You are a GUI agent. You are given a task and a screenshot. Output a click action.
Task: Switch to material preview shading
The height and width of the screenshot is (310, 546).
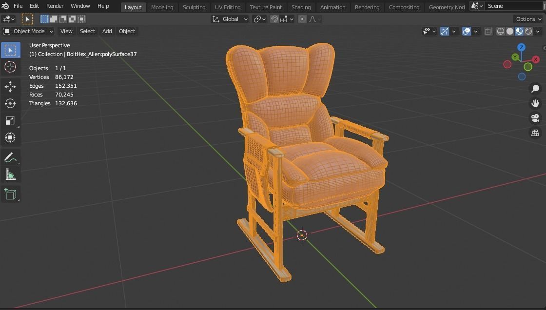click(519, 31)
